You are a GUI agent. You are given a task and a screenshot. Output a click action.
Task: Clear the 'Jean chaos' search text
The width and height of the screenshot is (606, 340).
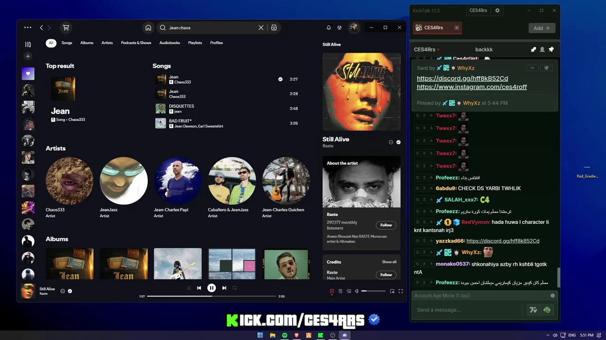point(261,28)
